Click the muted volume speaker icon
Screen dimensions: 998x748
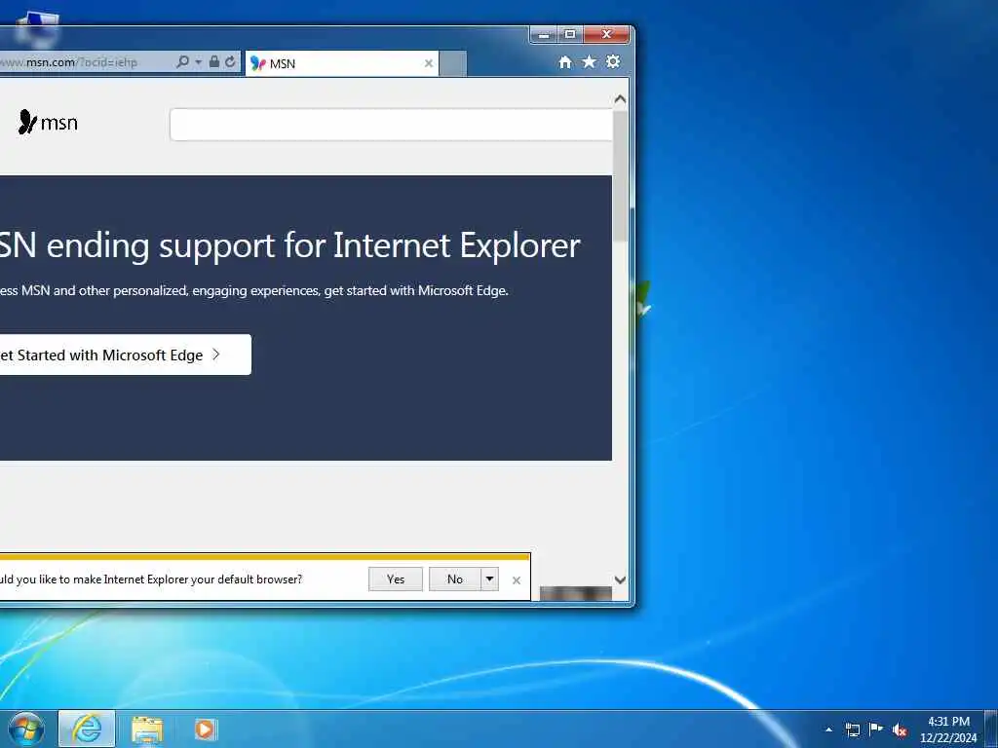tap(900, 730)
